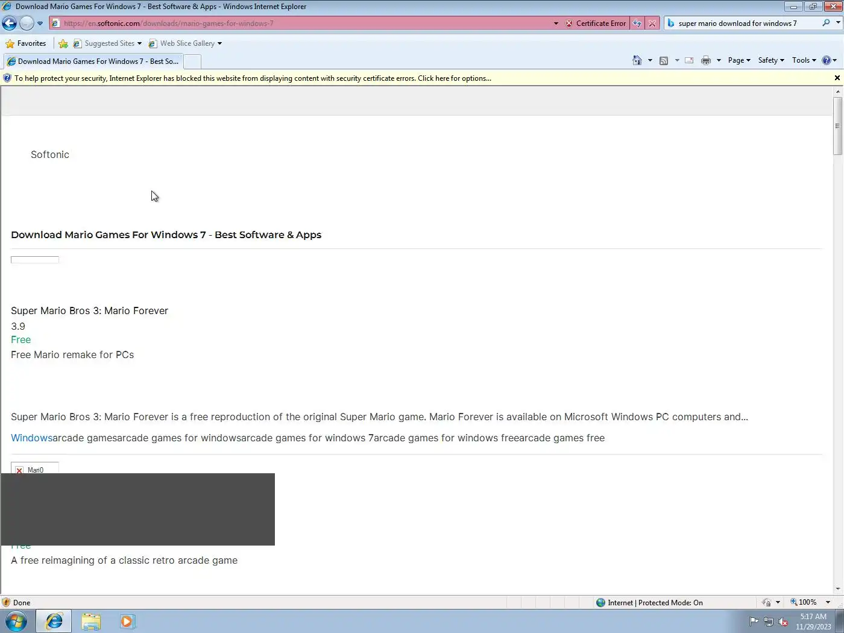Image resolution: width=844 pixels, height=633 pixels.
Task: Close the security information bar
Action: pos(837,78)
